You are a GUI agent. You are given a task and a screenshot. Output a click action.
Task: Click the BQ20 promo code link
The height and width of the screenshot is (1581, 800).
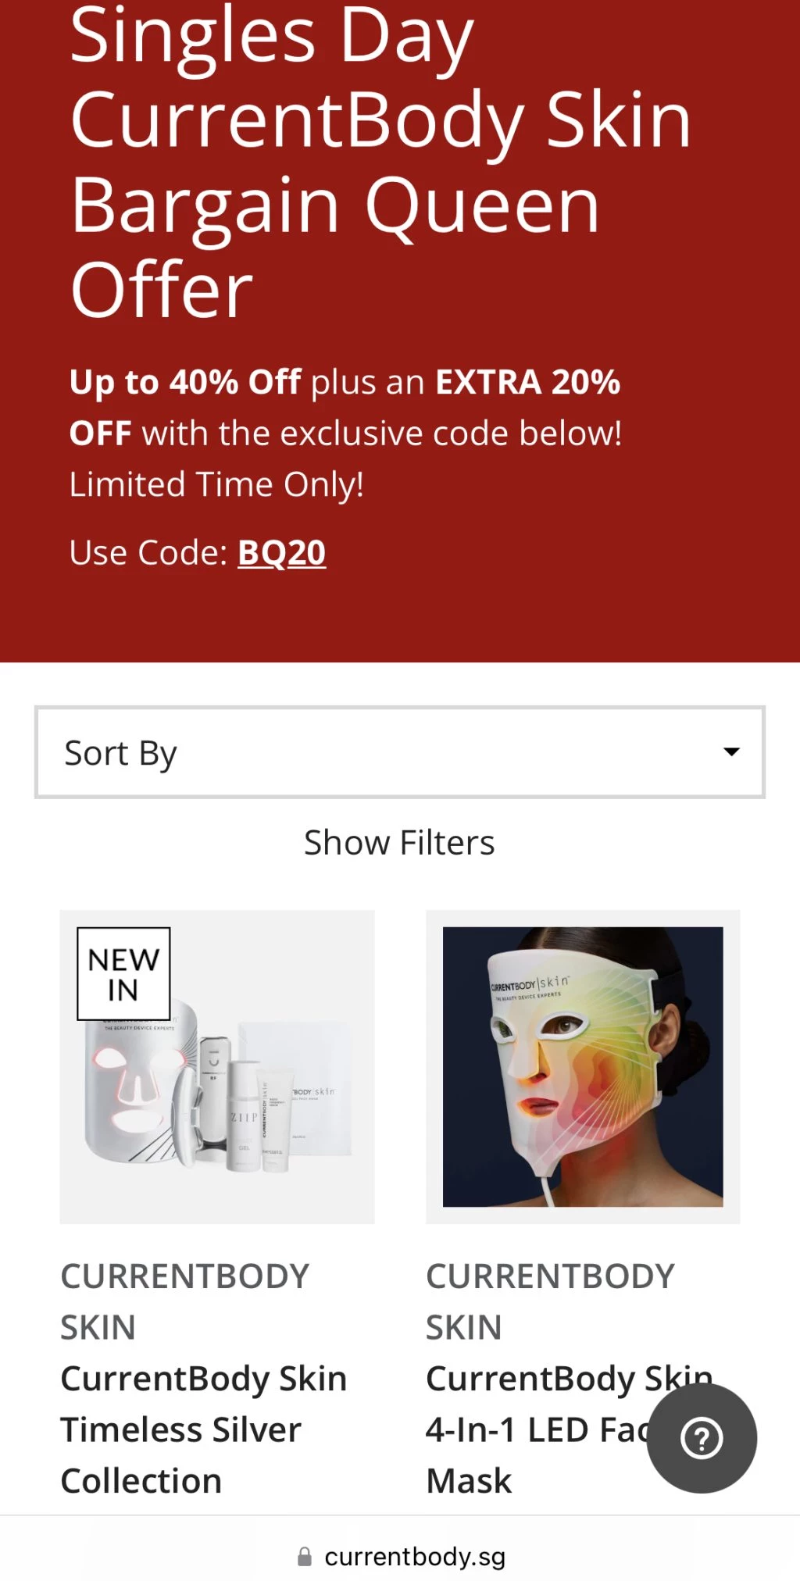[281, 553]
